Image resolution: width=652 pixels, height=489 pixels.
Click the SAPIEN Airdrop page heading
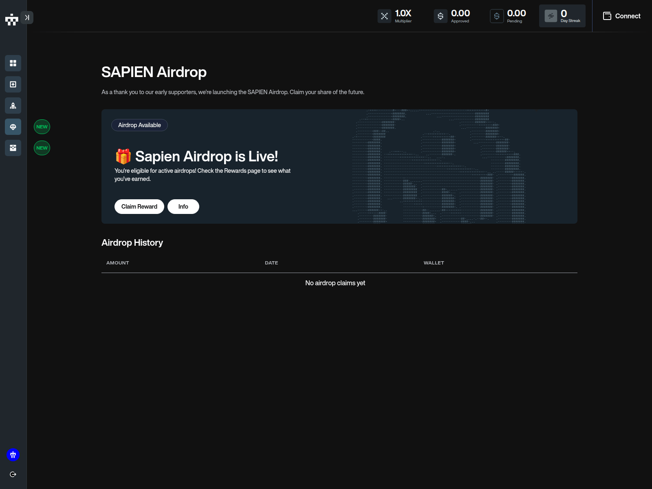pyautogui.click(x=154, y=72)
